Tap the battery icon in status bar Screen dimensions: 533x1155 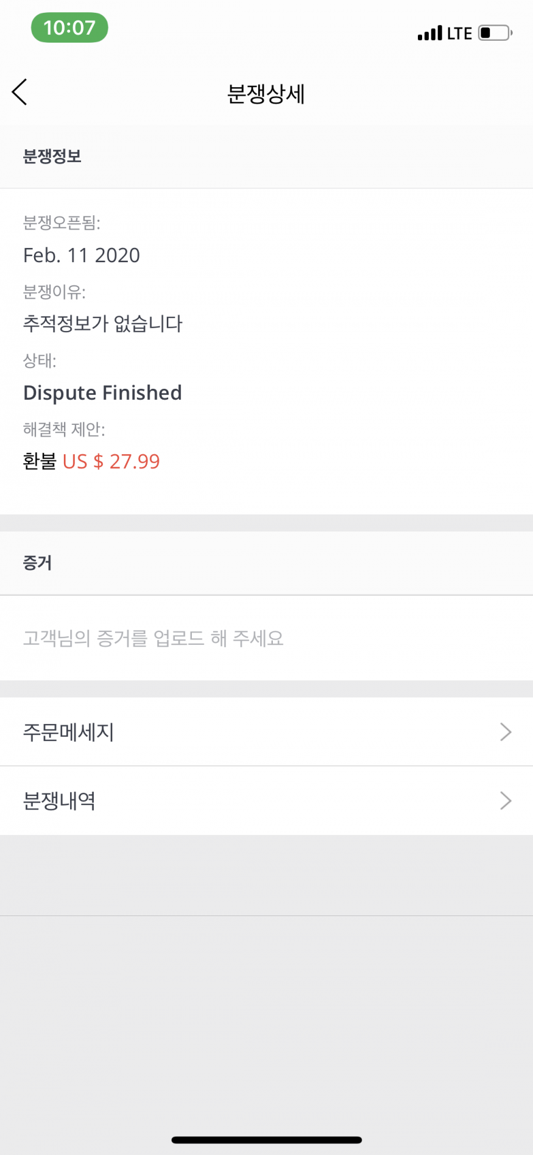coord(495,33)
